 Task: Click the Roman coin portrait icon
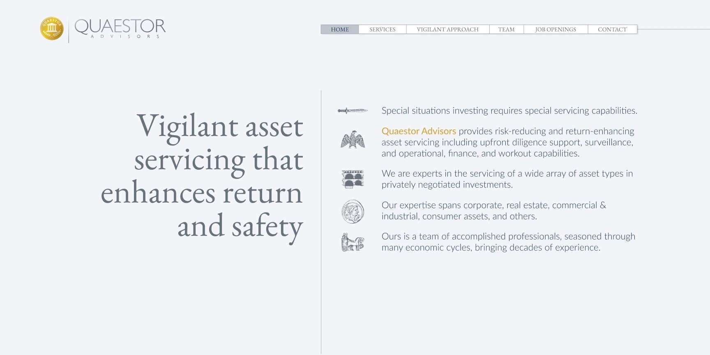353,212
